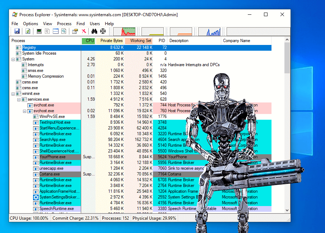Click the red X Kill Process icon
Viewport: 325px width, 233px height.
[x=84, y=32]
